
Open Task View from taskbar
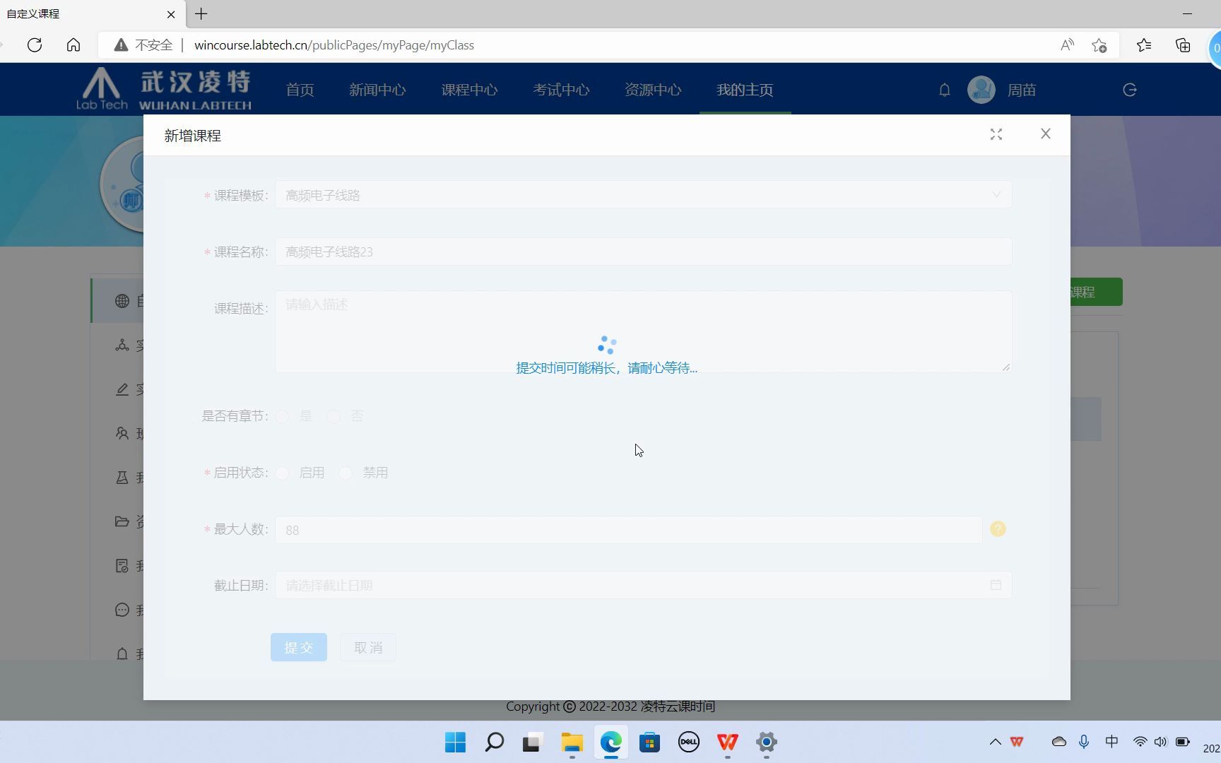[531, 742]
